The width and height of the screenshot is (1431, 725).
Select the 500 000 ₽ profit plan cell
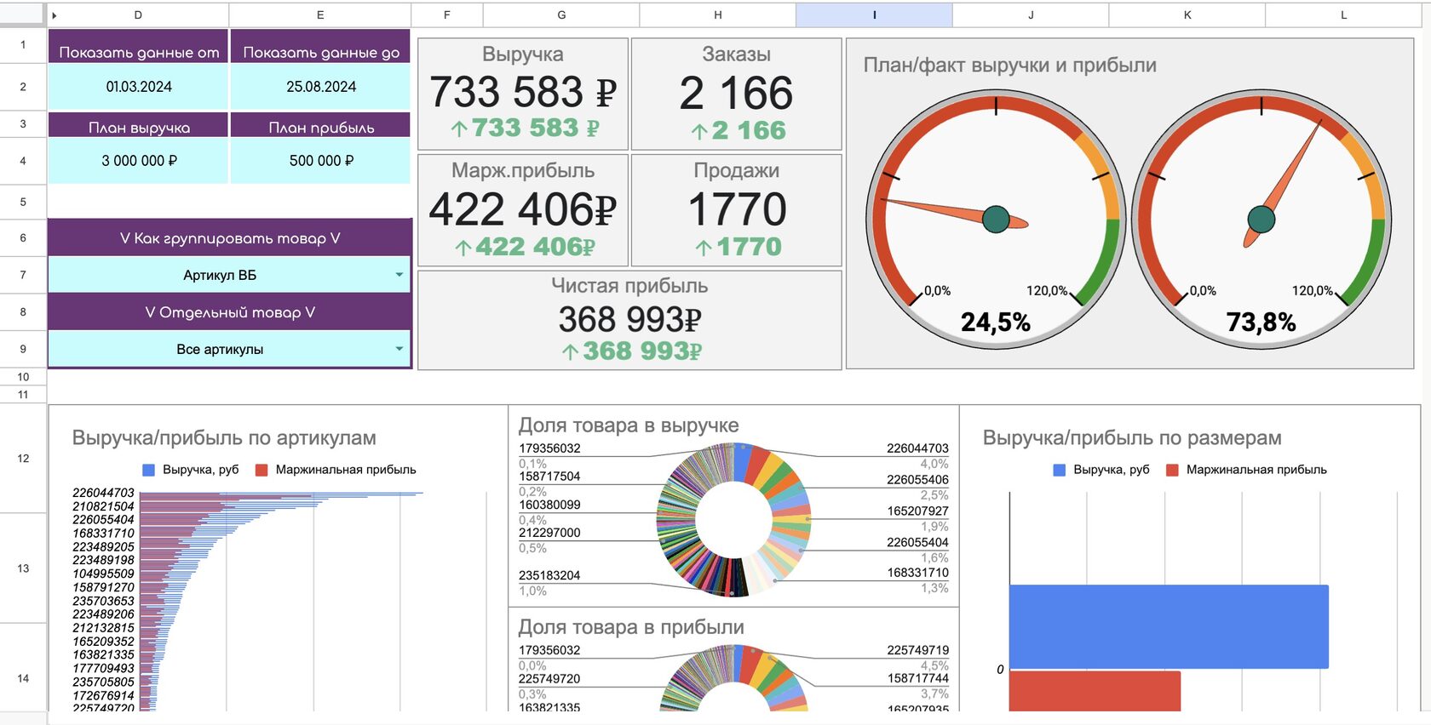(x=321, y=161)
